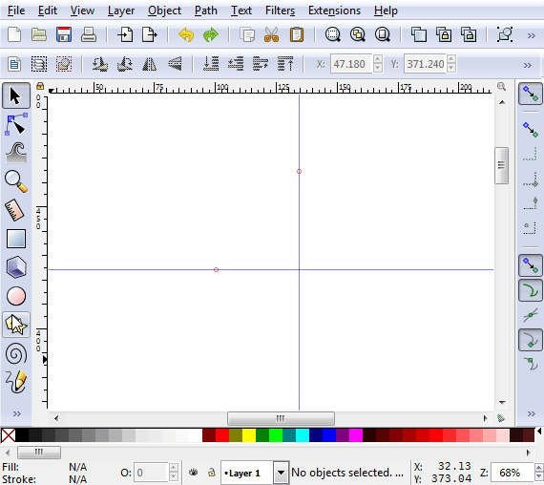Toggle current layer lock

[211, 473]
